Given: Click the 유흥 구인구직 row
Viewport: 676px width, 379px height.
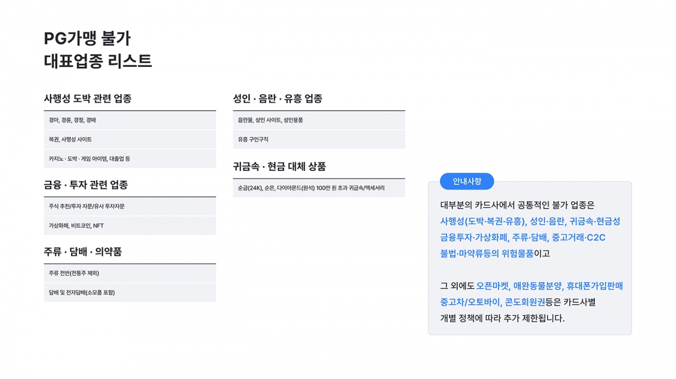Looking at the screenshot, I should click(319, 139).
